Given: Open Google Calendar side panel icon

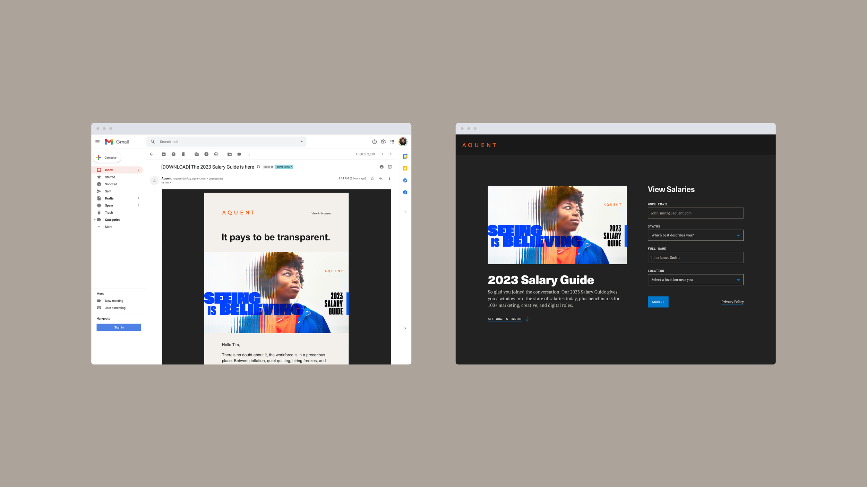Looking at the screenshot, I should pos(405,157).
